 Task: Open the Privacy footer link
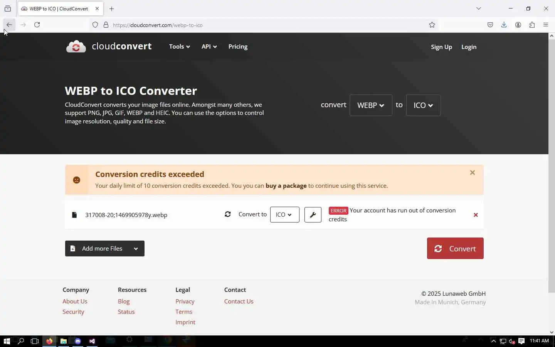[x=185, y=301]
